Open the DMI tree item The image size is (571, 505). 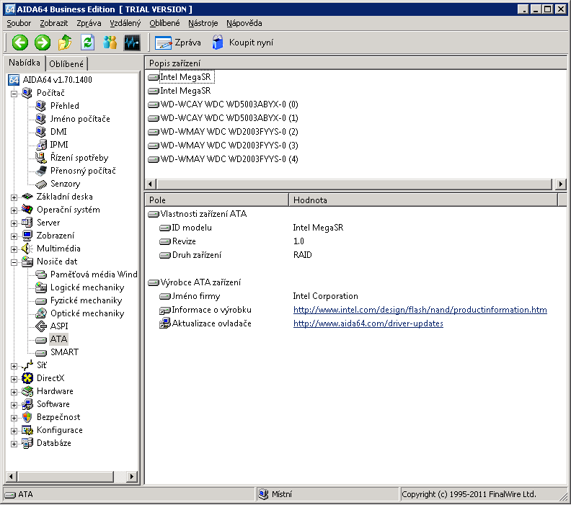[58, 132]
